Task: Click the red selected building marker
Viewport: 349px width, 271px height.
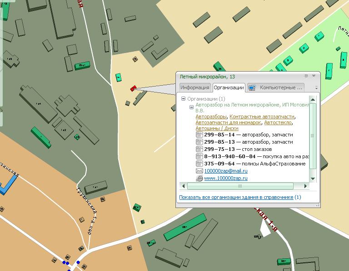Action: pos(133,88)
